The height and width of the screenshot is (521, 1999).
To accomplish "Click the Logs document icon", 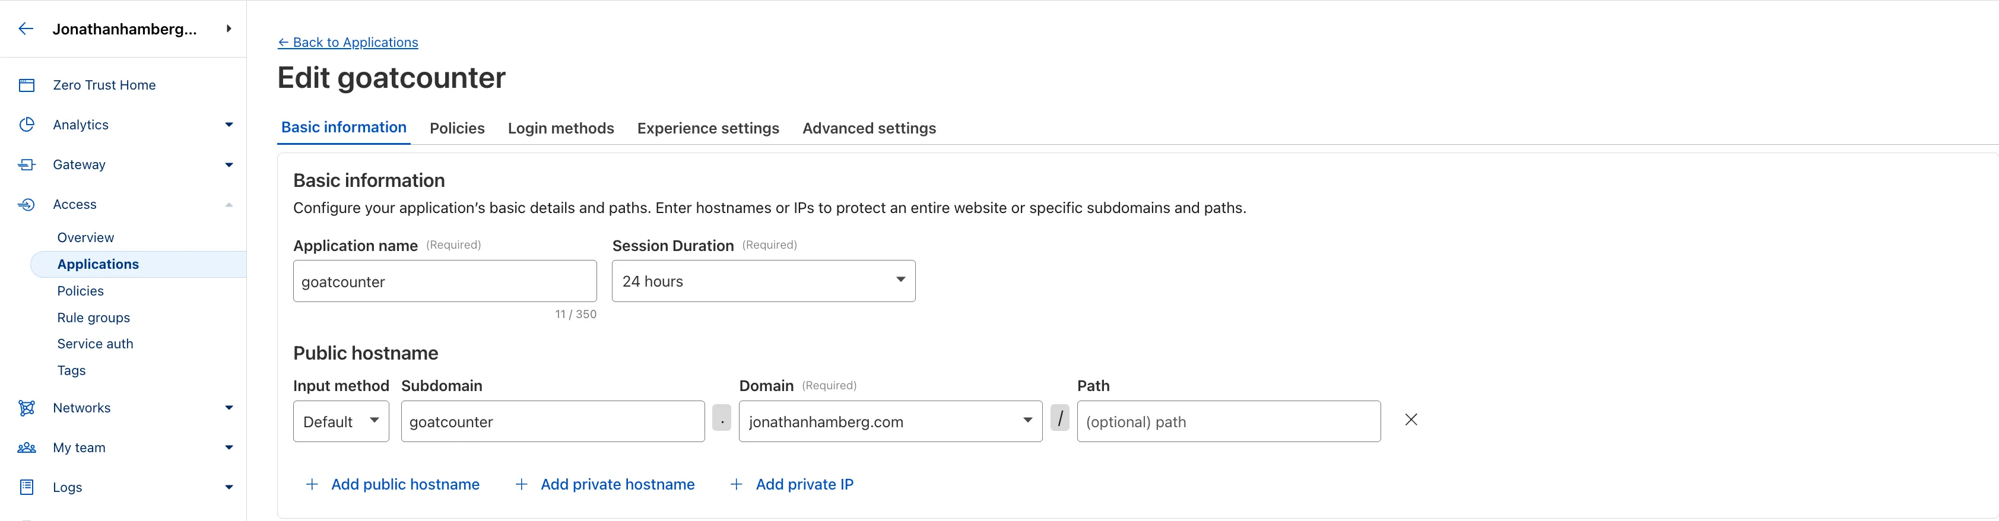I will (26, 487).
